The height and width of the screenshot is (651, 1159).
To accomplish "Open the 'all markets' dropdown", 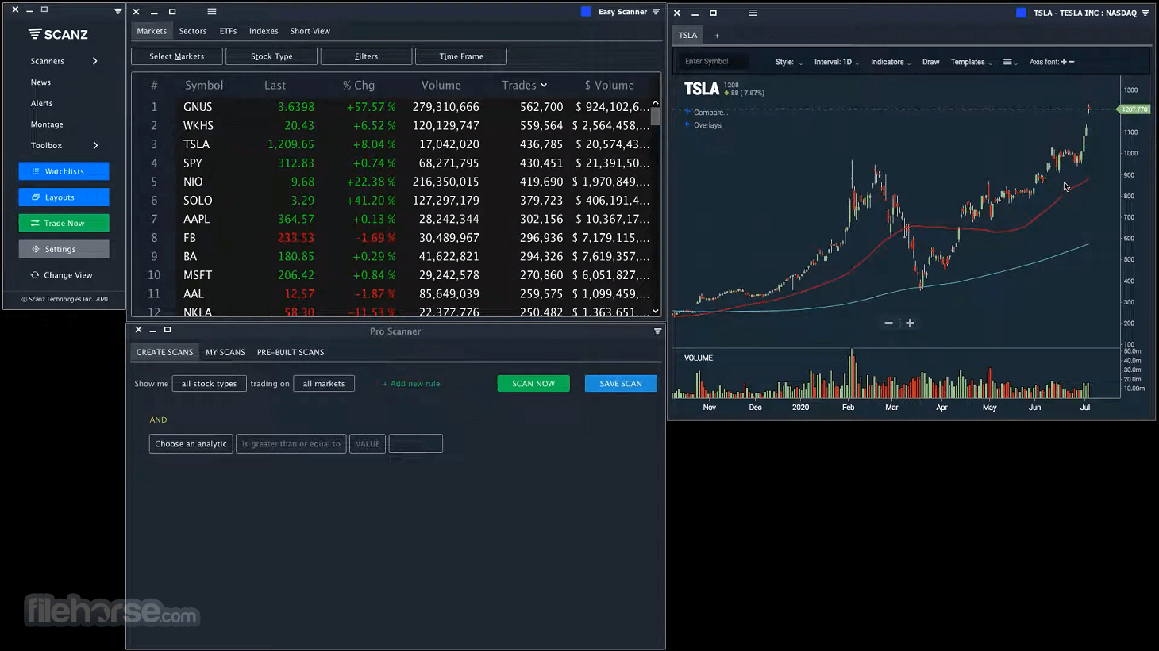I will point(324,384).
